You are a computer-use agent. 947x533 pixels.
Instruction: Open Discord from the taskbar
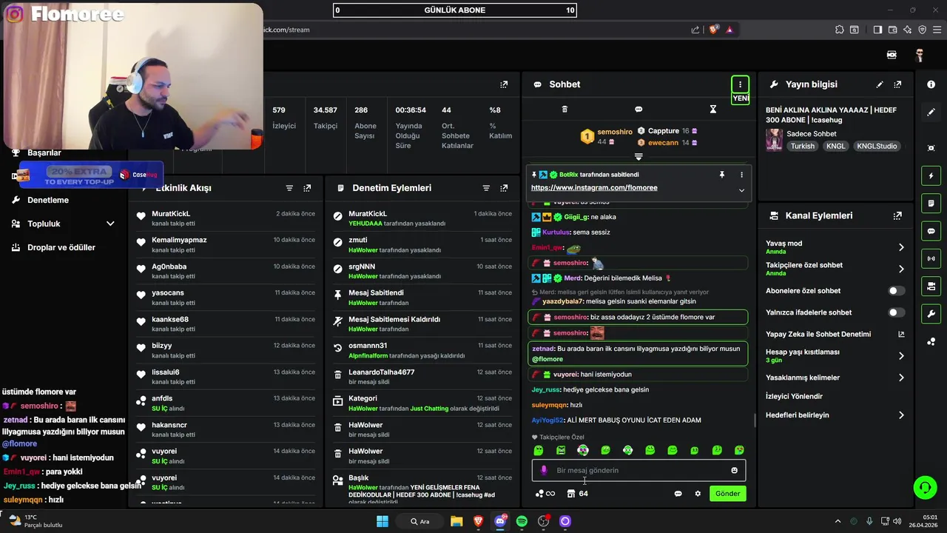point(500,521)
